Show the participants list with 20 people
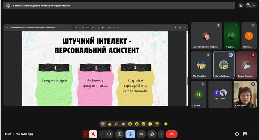 251,5
